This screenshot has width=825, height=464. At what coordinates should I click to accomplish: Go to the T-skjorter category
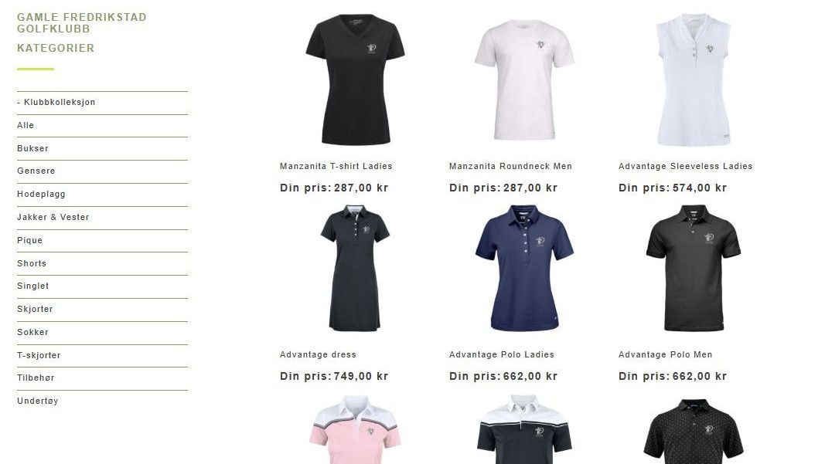click(39, 355)
